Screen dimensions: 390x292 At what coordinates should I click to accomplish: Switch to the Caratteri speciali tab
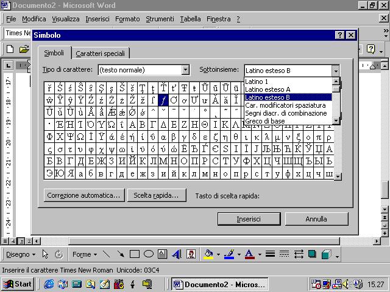(100, 54)
